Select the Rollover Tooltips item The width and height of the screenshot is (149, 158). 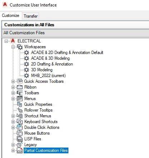[38, 110]
